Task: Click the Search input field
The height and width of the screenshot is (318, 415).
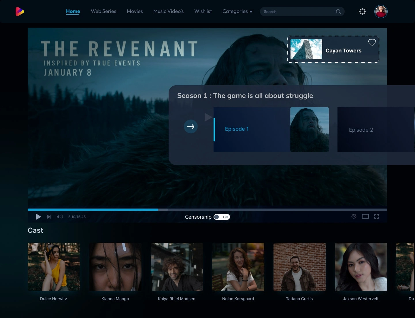Action: tap(302, 12)
